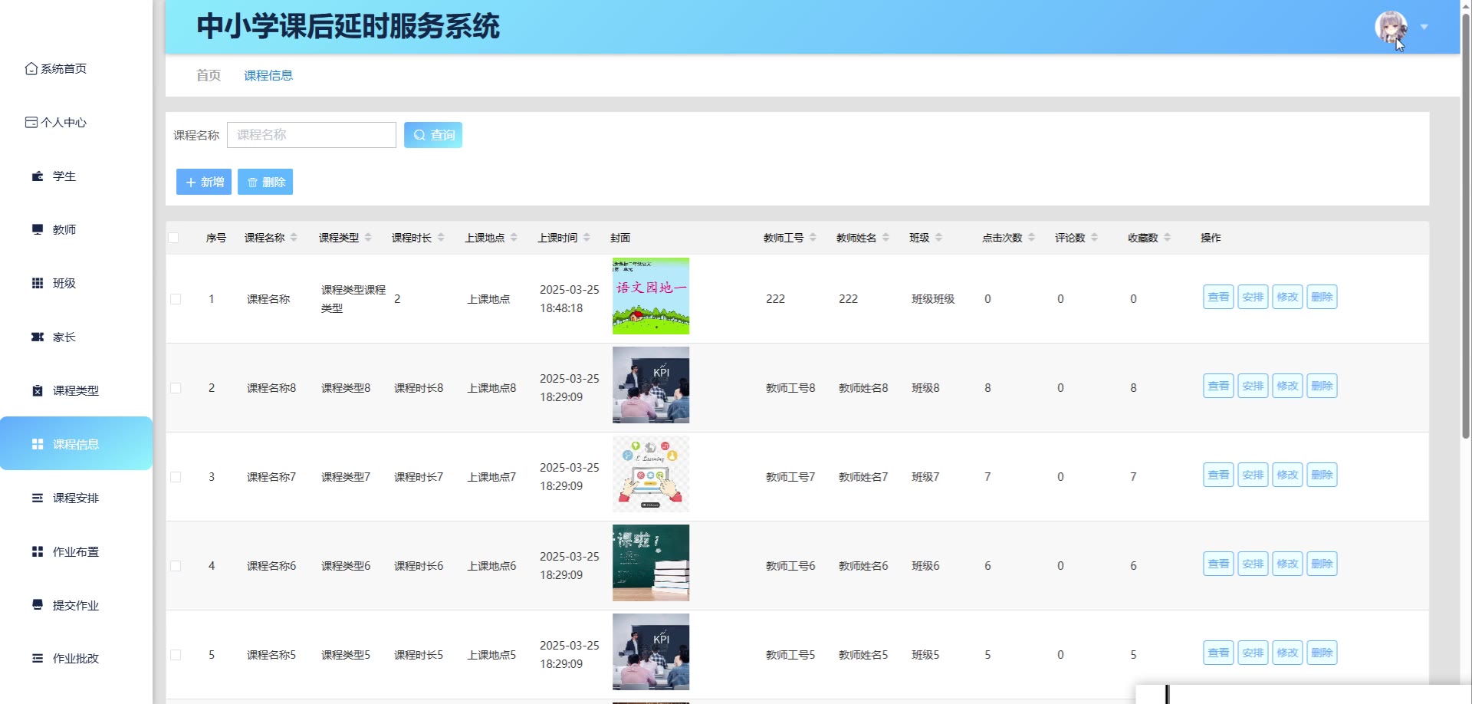Click the 作业布置 sidebar icon
Image resolution: width=1472 pixels, height=704 pixels.
pyautogui.click(x=38, y=551)
